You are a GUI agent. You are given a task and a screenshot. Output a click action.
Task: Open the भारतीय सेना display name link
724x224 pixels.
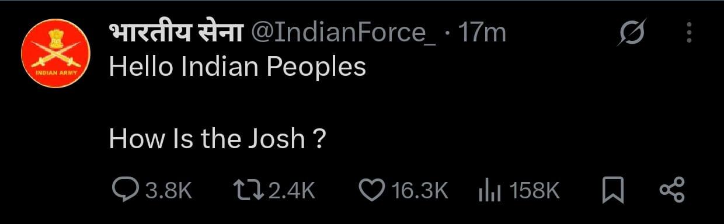coord(175,34)
